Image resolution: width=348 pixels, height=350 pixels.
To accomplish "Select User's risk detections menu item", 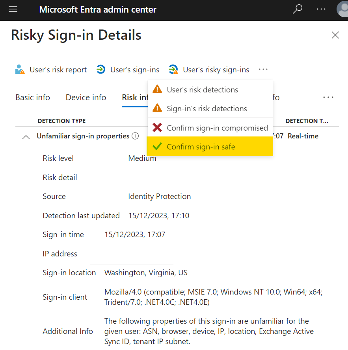I will coord(210,90).
